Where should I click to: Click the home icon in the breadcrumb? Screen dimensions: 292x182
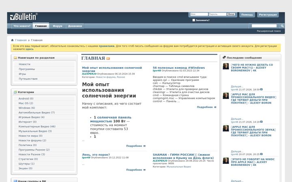(12, 40)
